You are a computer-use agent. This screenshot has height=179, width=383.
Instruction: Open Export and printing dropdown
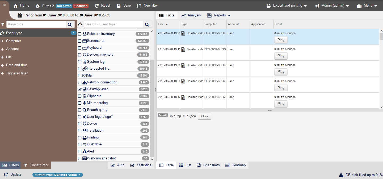287,6
